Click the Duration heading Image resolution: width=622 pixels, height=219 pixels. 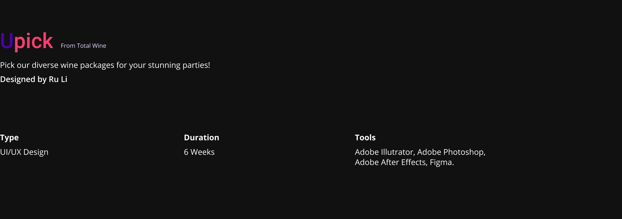pyautogui.click(x=201, y=138)
